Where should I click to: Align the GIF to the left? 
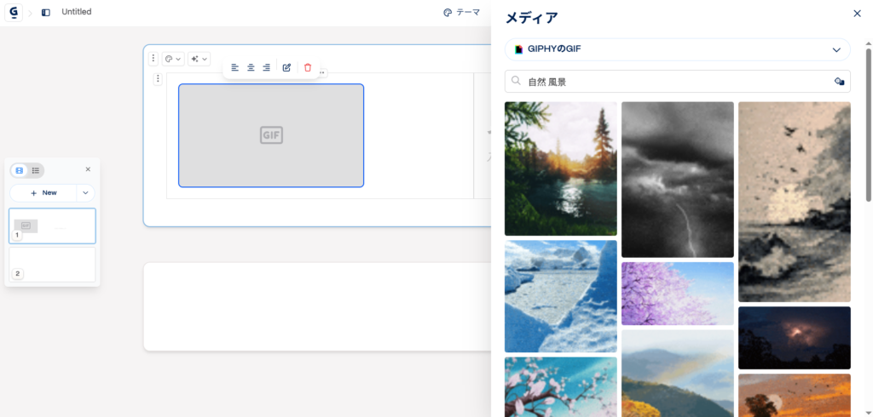click(x=235, y=67)
